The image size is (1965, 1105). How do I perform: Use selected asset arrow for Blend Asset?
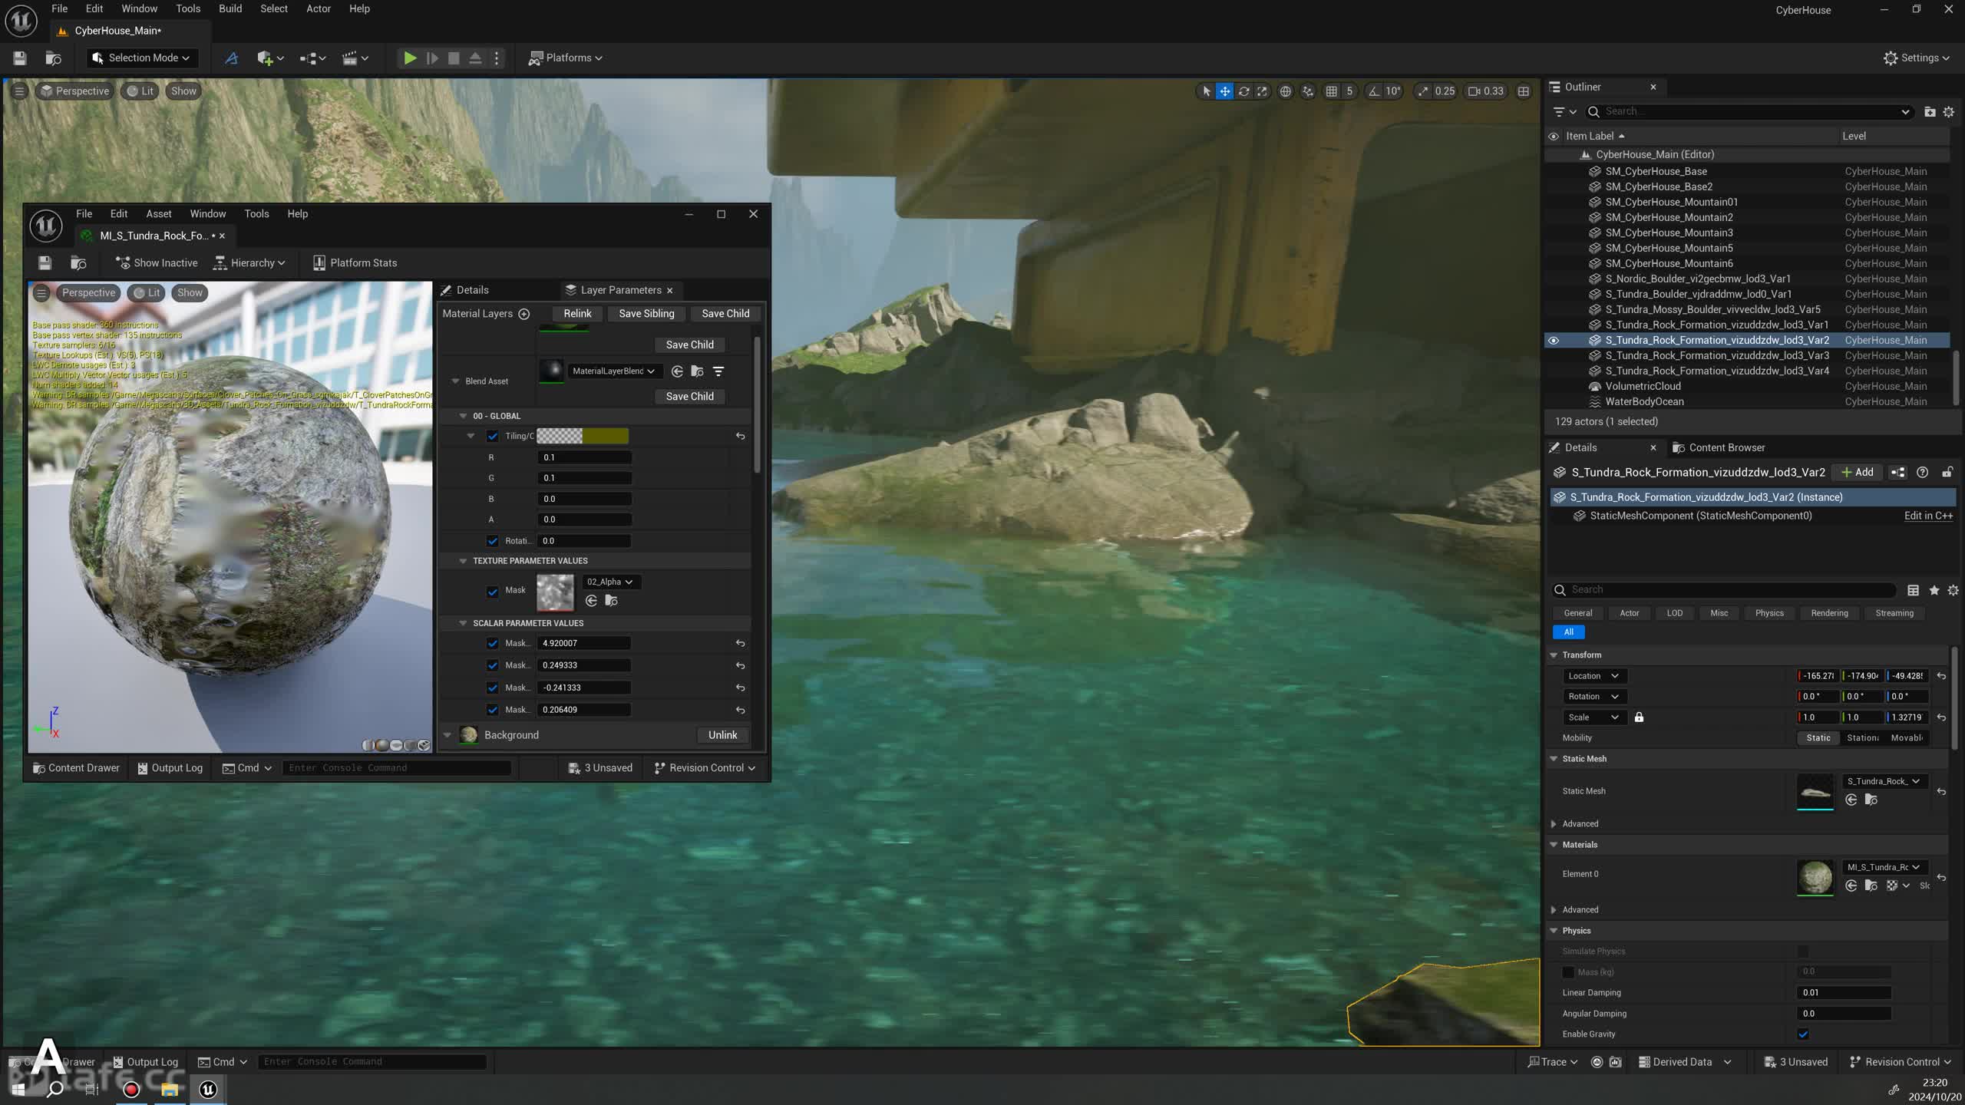tap(677, 371)
